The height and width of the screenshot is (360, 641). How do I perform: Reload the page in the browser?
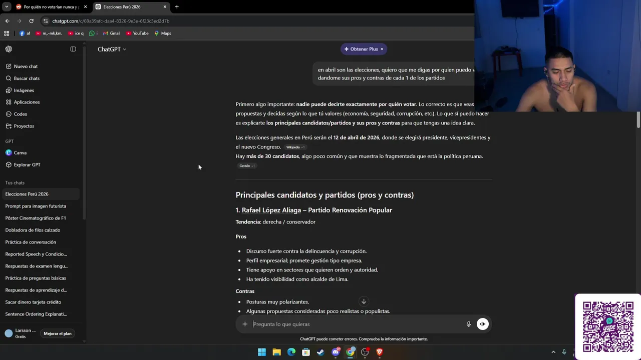click(31, 21)
